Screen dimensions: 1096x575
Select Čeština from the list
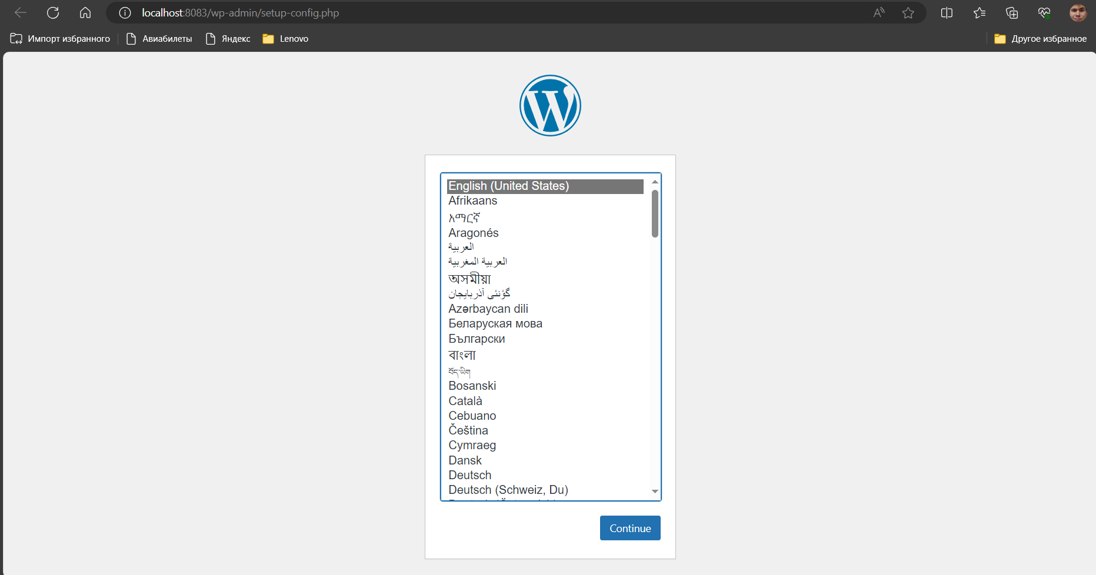545,430
